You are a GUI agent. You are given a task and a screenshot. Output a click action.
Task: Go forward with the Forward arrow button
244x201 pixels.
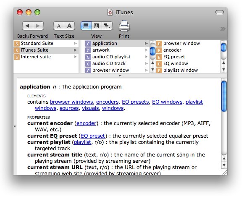point(38,26)
